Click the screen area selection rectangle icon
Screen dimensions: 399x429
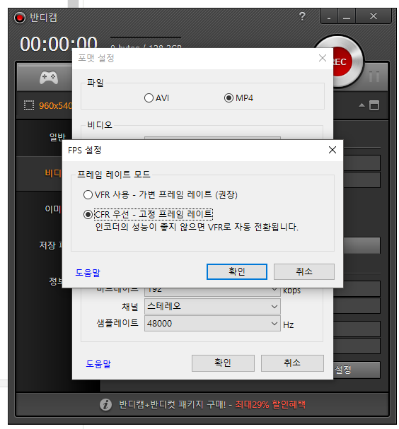click(x=29, y=105)
